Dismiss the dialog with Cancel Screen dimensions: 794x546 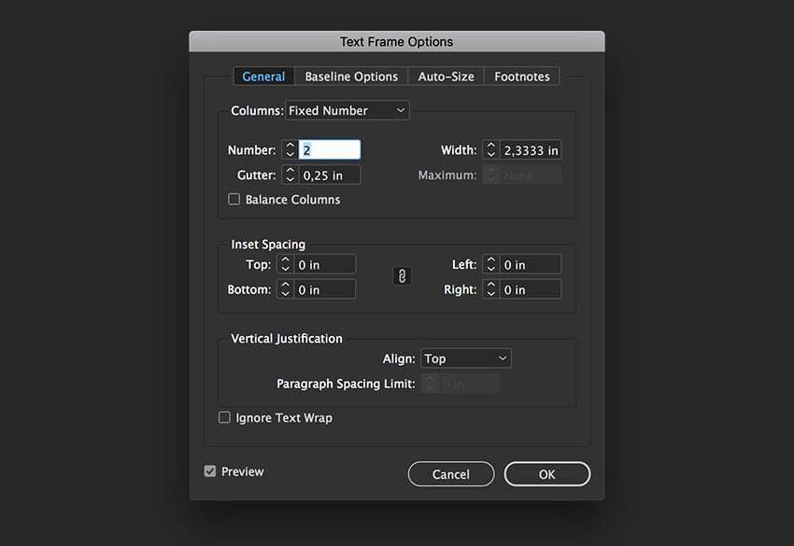click(451, 473)
